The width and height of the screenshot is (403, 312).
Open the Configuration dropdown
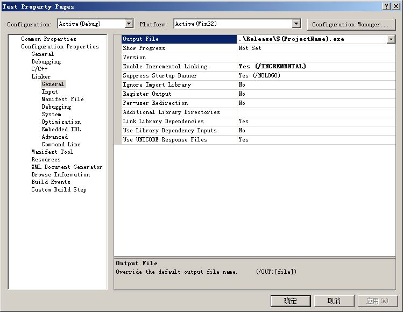coord(129,24)
